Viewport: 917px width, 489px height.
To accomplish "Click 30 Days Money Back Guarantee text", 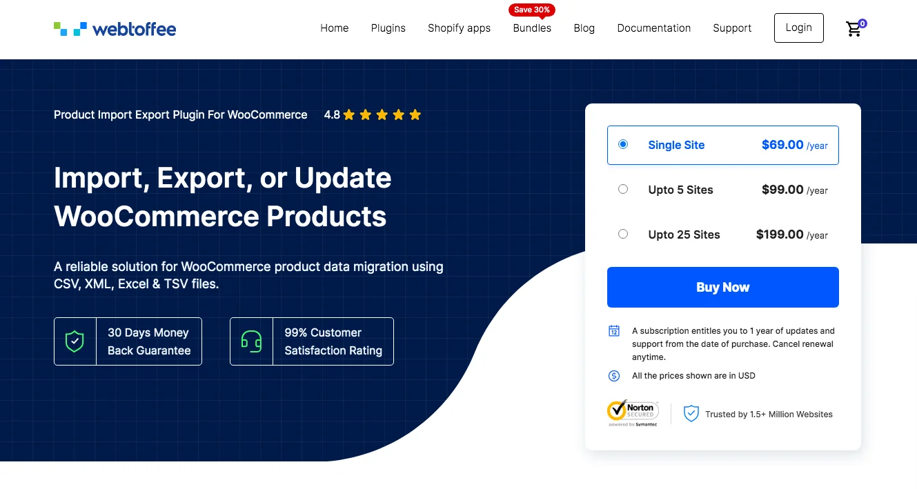I will pos(149,341).
